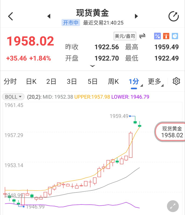Image resolution: width=185 pixels, height=215 pixels.
Task: Tap the 开盘 value 1922.70
Action: pyautogui.click(x=107, y=58)
